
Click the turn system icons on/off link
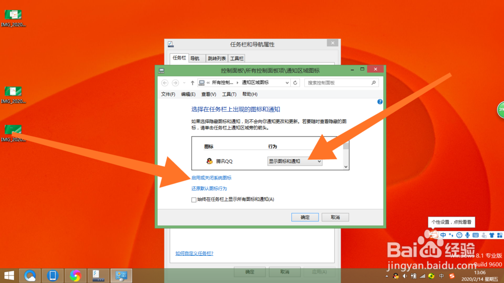coord(211,178)
